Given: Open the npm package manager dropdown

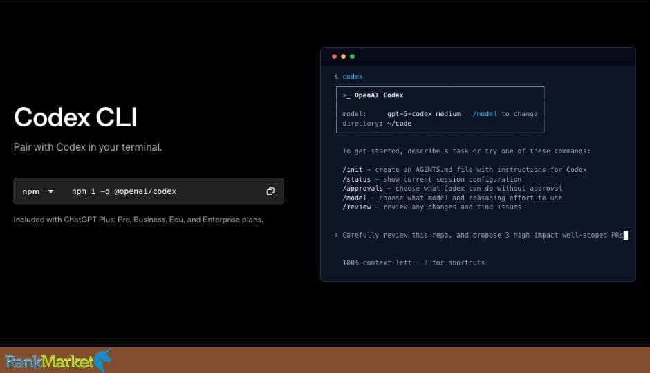Looking at the screenshot, I should click(38, 191).
